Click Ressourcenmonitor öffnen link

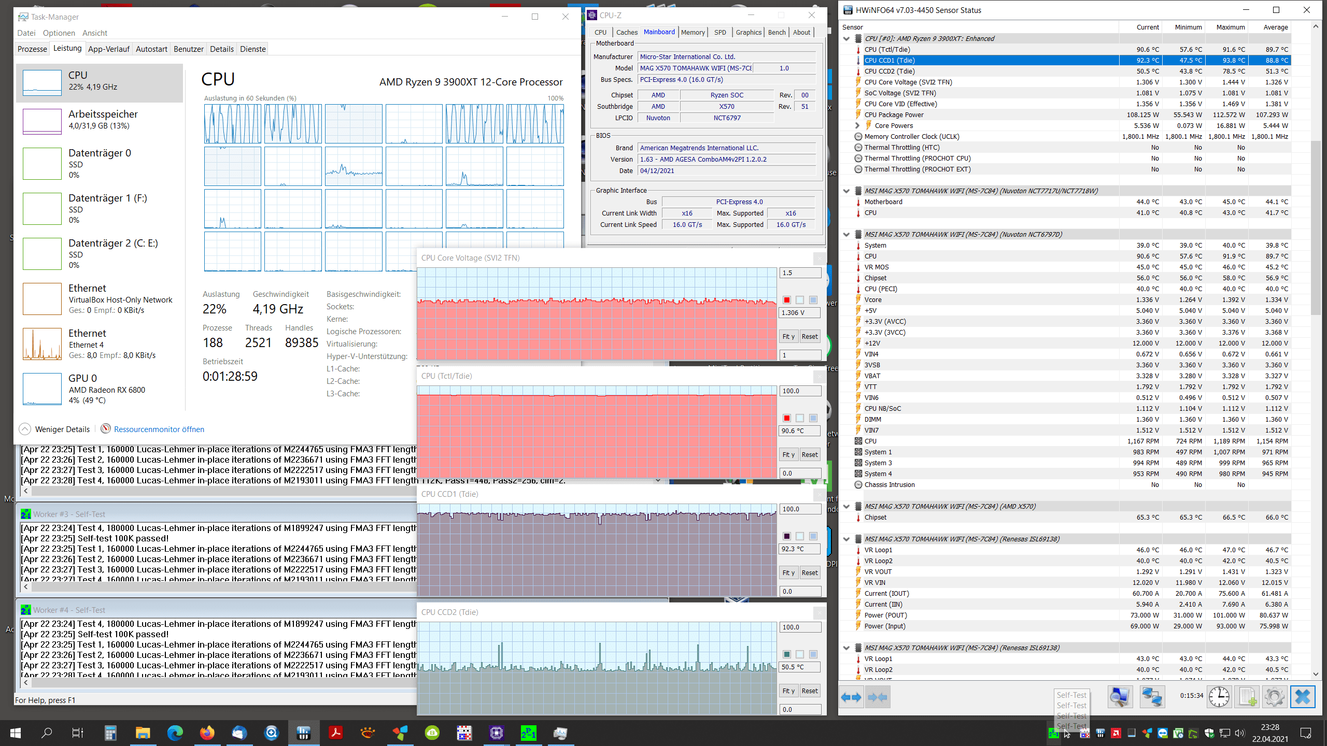(x=159, y=429)
